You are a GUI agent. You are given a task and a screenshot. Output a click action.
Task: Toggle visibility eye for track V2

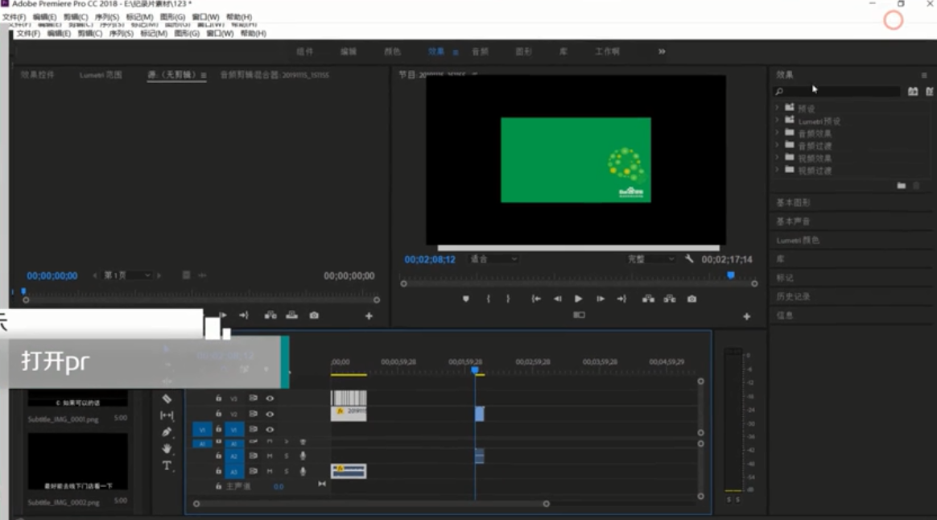point(270,415)
